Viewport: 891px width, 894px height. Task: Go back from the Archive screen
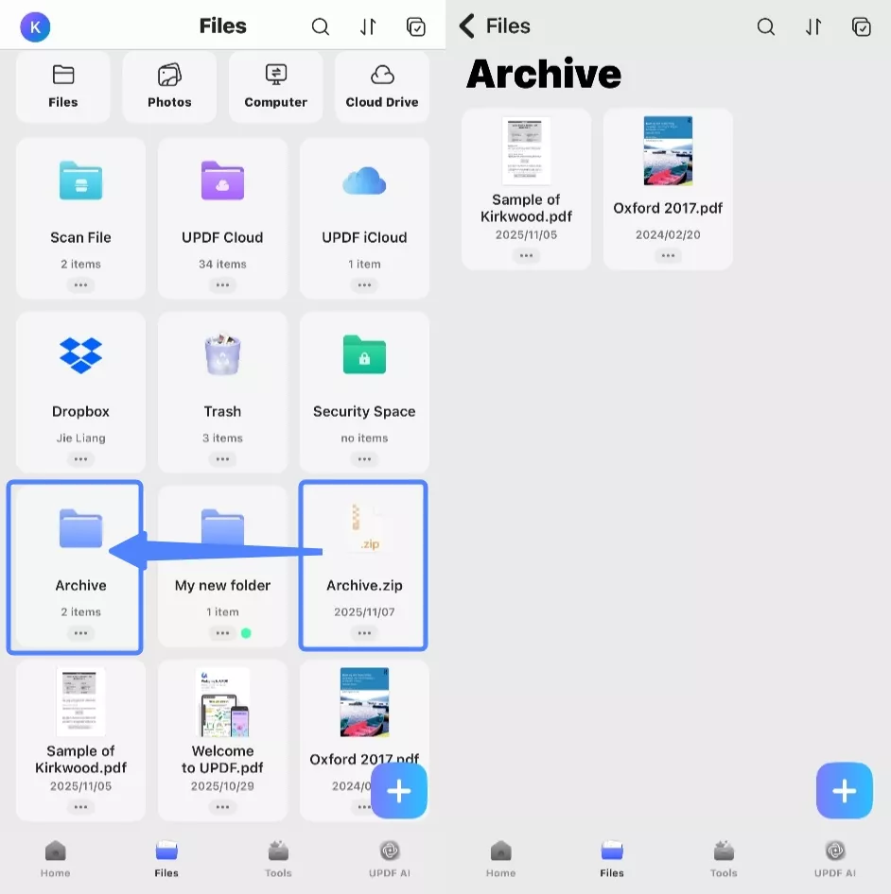(x=465, y=26)
